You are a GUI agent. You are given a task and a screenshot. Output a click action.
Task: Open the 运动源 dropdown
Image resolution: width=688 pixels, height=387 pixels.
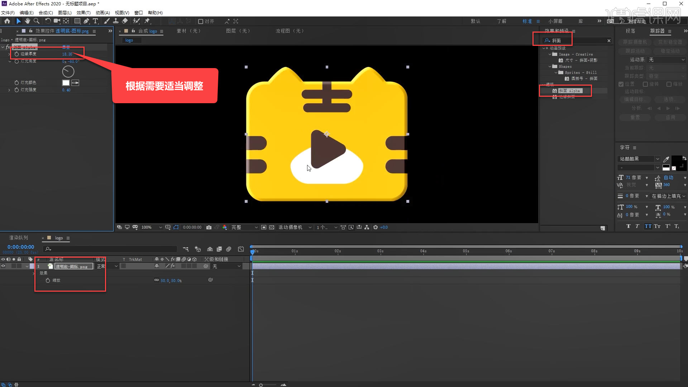(666, 60)
